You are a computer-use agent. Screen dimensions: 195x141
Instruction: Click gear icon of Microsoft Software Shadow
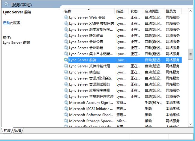66,115
